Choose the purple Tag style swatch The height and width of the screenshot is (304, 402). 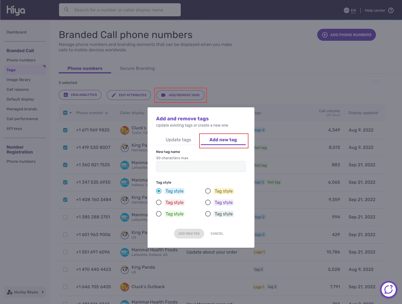223,202
